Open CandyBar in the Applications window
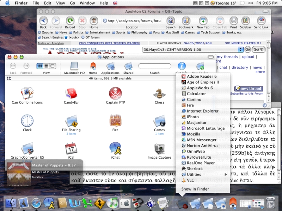Viewport: 282px width, 211px height. [71, 94]
